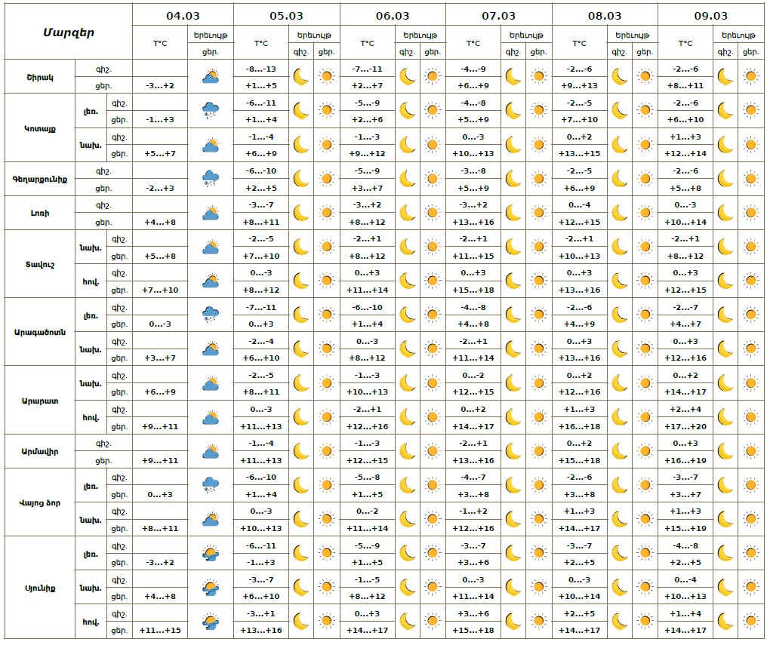Image resolution: width=767 pixels, height=645 pixels.
Task: Click Վայոց ձոր լեռ. snow-cloud icon on 04.03
Action: click(211, 485)
